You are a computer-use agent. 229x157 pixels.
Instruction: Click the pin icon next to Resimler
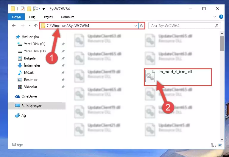63,80
